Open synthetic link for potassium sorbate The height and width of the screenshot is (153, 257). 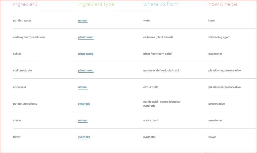84,104
